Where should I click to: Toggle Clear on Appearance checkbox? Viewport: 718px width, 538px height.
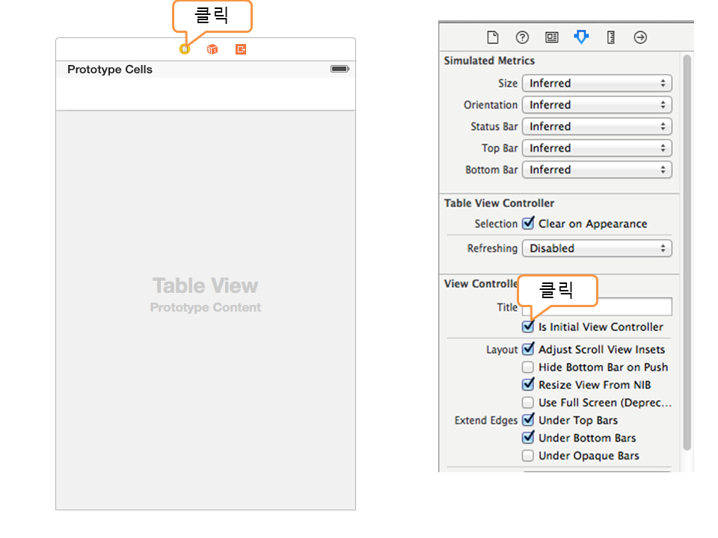[x=528, y=223]
